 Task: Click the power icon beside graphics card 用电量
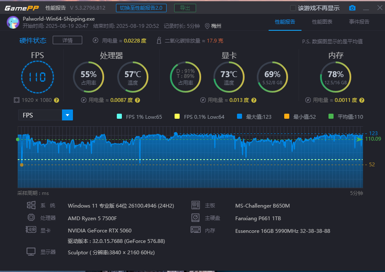point(203,100)
